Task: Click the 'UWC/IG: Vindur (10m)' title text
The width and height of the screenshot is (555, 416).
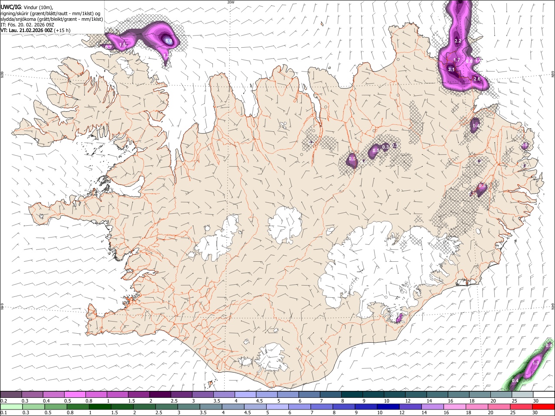Action: pos(27,7)
